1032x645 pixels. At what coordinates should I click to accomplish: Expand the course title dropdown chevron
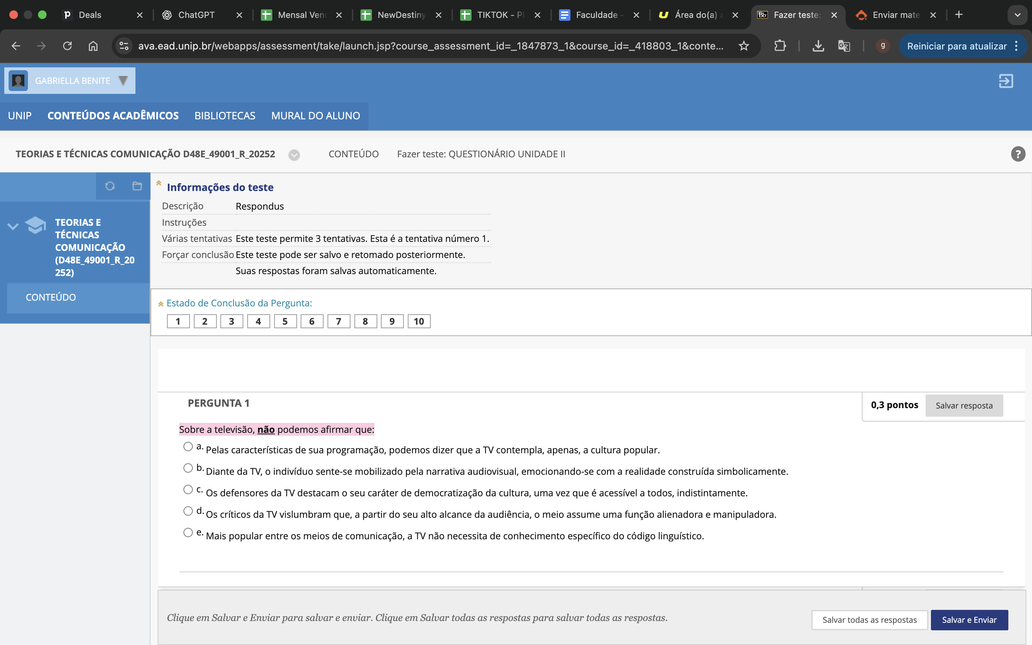294,155
